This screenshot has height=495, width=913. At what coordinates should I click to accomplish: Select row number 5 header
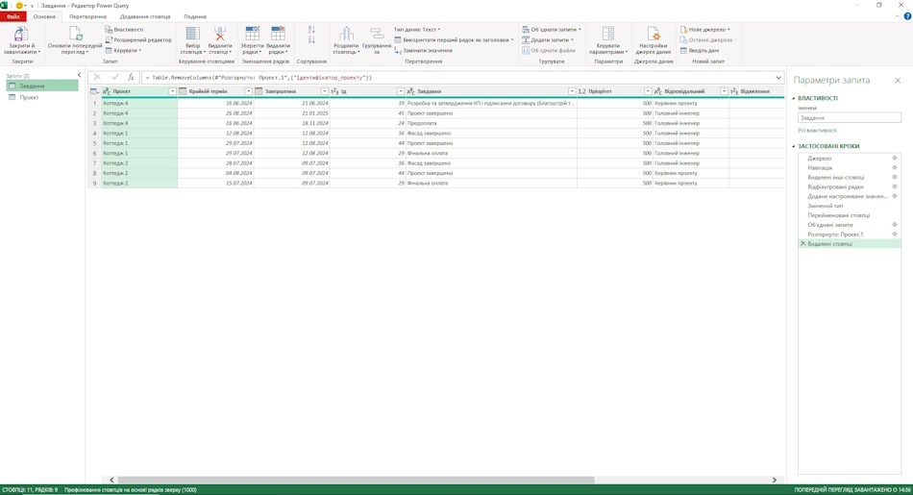[x=94, y=142]
